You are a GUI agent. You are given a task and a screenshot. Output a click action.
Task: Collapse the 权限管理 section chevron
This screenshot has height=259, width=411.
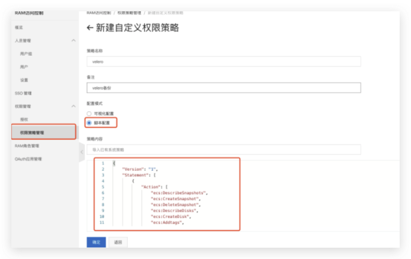73,106
